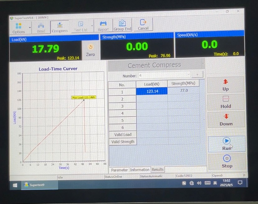This screenshot has height=204, width=258.
Task: Click the Load(kN) column header
Action: pyautogui.click(x=152, y=84)
